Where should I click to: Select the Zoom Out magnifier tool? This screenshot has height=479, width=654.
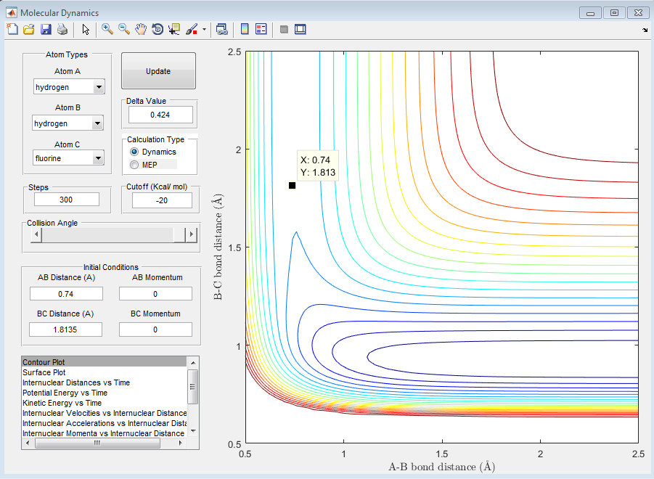pos(124,29)
